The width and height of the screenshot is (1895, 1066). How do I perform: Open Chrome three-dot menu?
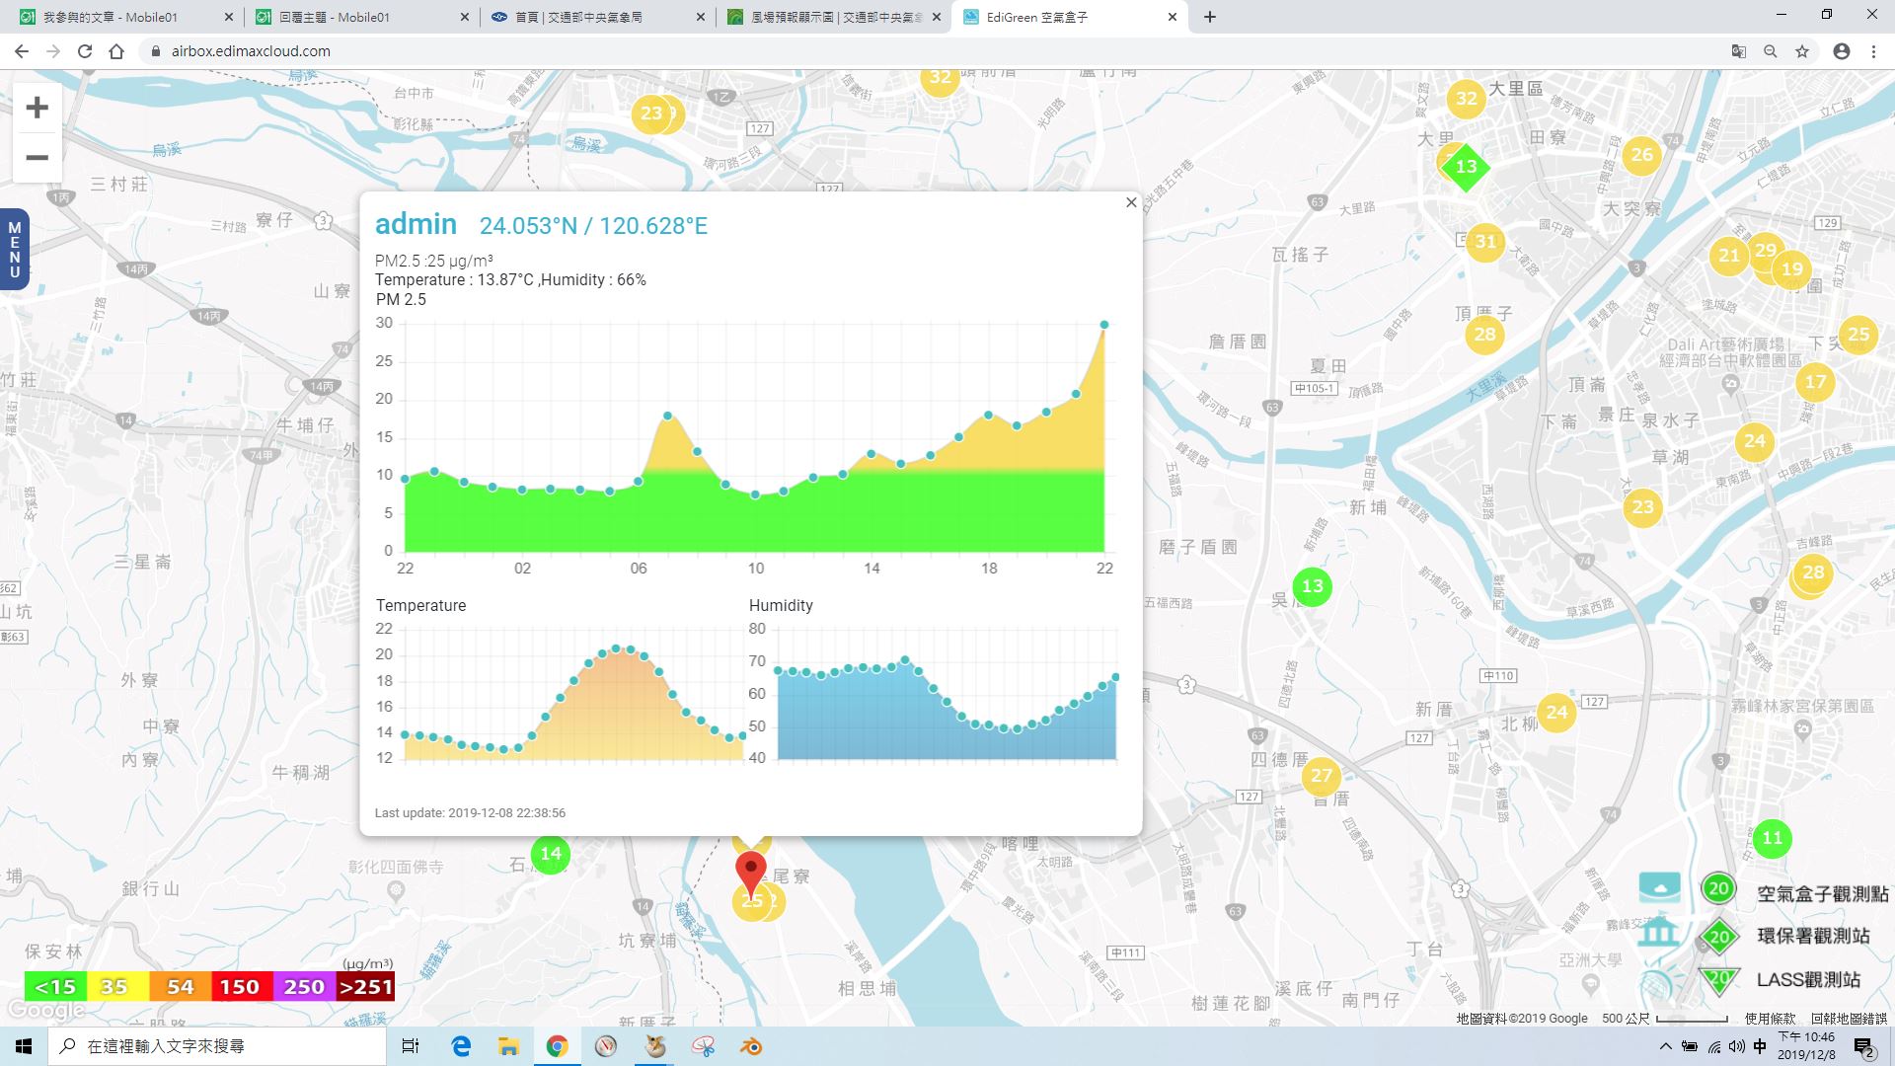[1873, 51]
